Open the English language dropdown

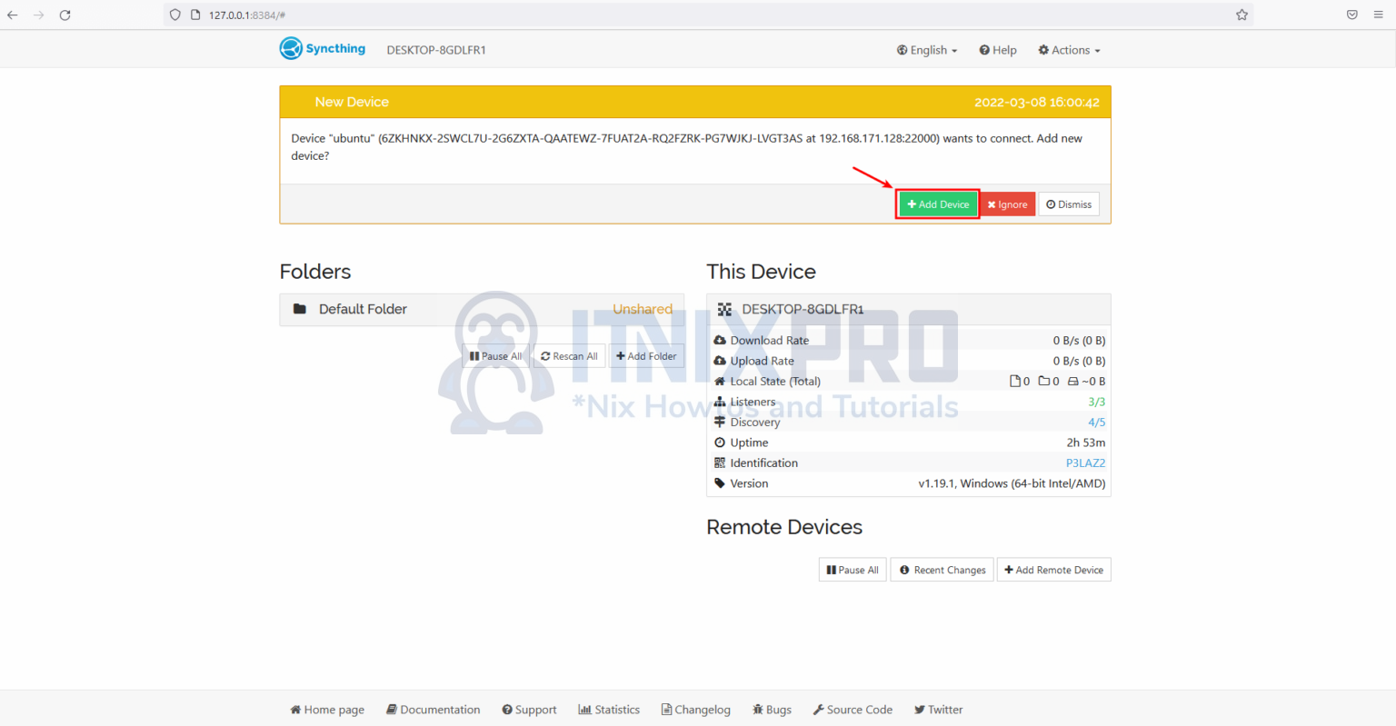926,50
